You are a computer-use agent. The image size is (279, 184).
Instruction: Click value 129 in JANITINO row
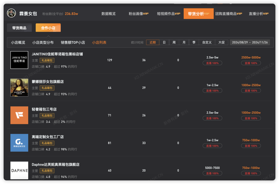coord(110,60)
